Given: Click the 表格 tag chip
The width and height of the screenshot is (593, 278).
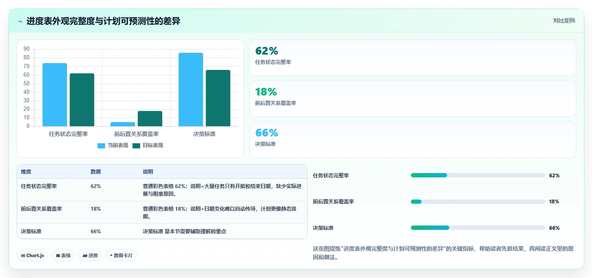Looking at the screenshot, I should 63,255.
